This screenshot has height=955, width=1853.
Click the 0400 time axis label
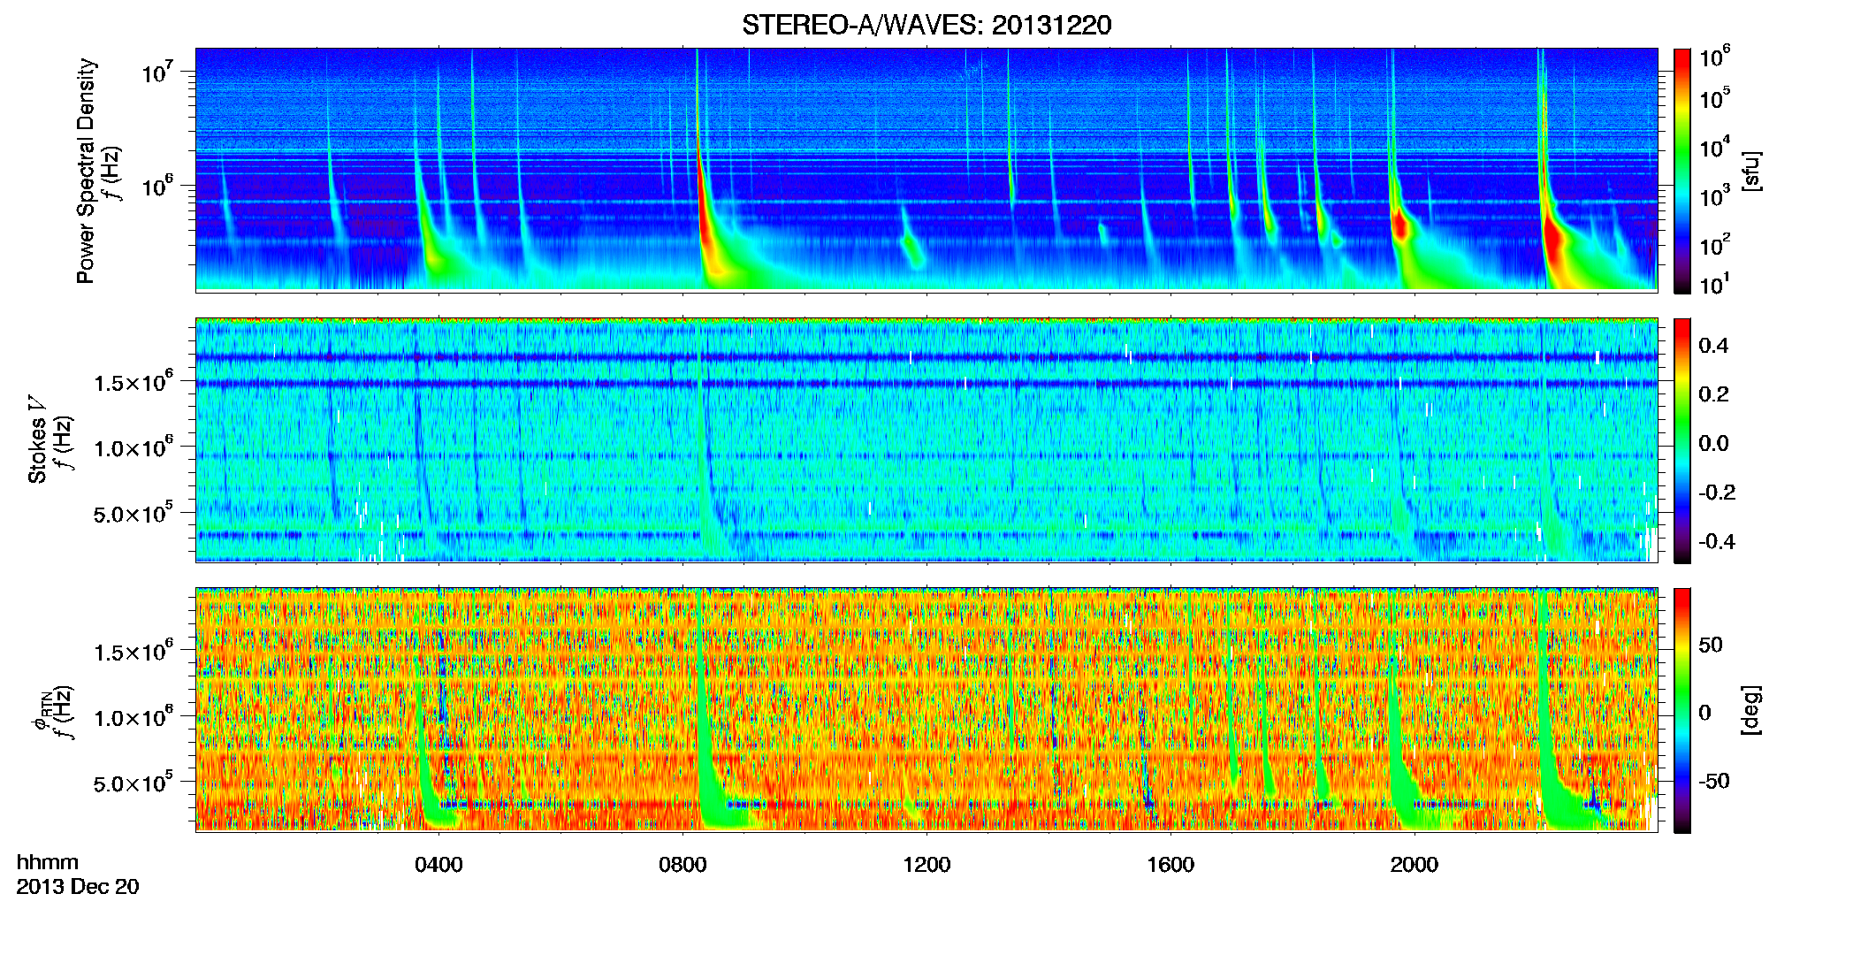tap(438, 865)
